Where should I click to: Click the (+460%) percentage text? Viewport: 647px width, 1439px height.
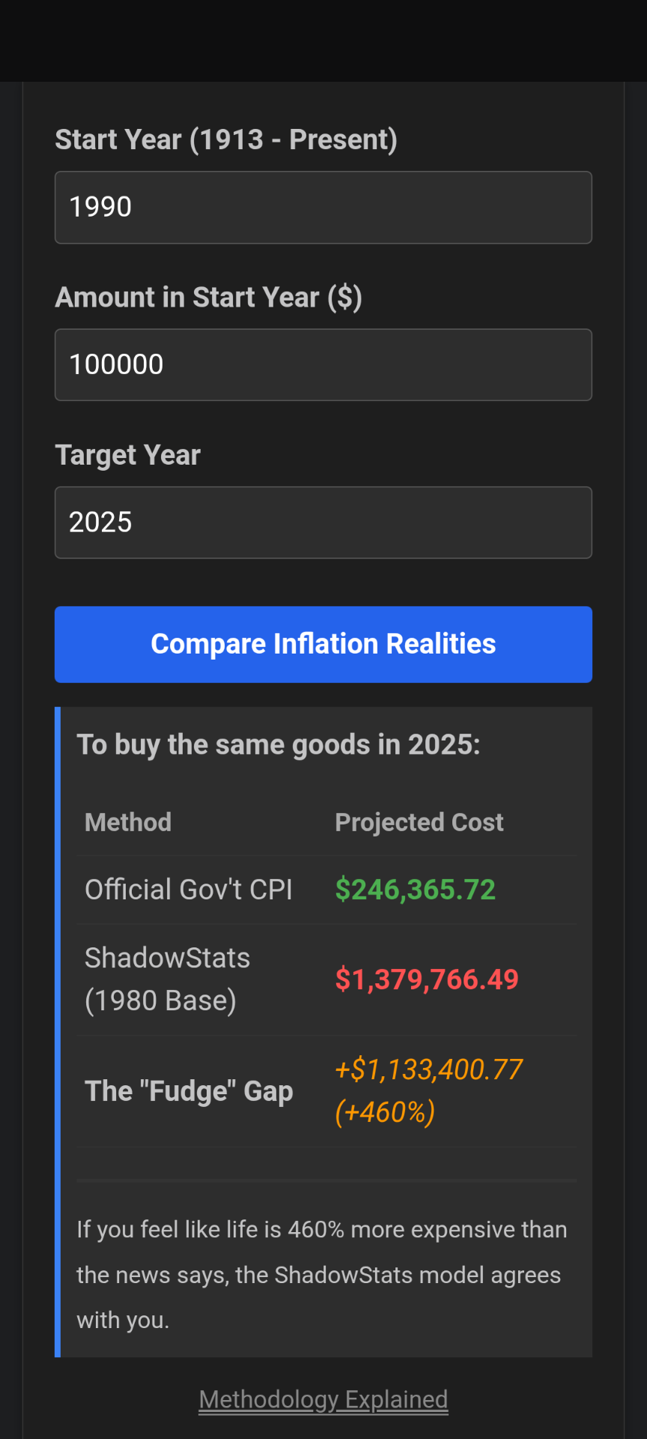point(385,1112)
